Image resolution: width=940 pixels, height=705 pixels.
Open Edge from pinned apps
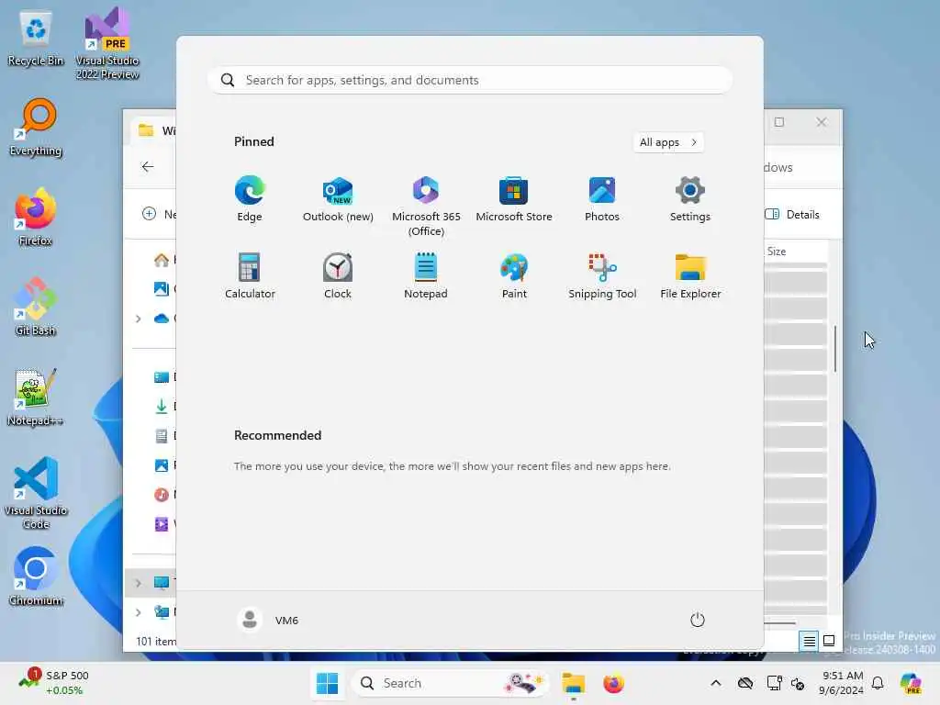[x=250, y=199]
